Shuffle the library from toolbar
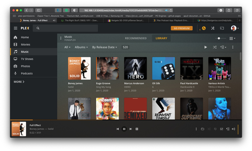The image size is (252, 151). point(214,47)
